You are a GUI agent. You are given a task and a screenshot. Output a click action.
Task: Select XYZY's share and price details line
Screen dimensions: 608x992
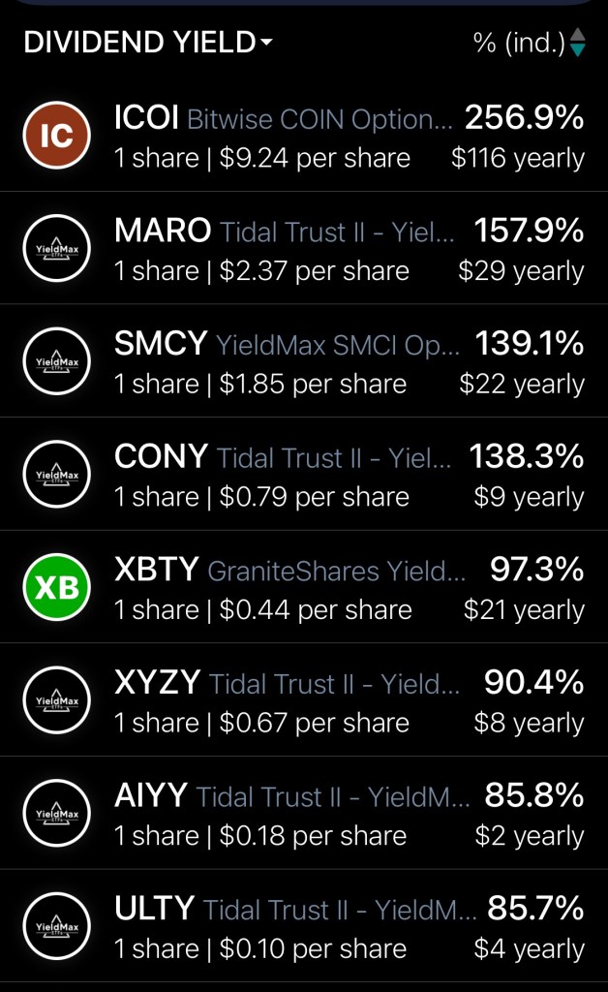(261, 723)
